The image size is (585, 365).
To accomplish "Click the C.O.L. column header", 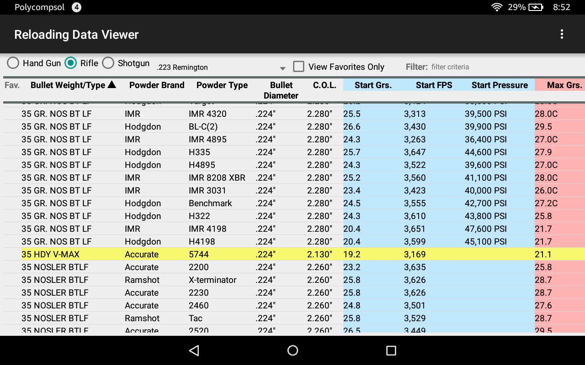I will click(324, 85).
